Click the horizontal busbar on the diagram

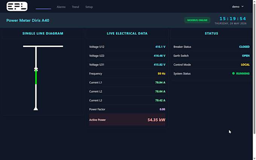[43, 46]
